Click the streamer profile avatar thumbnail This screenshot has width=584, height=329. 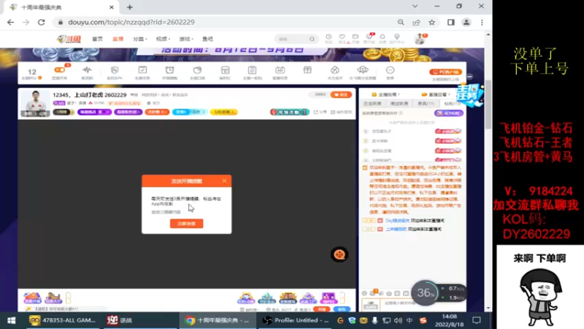35,103
